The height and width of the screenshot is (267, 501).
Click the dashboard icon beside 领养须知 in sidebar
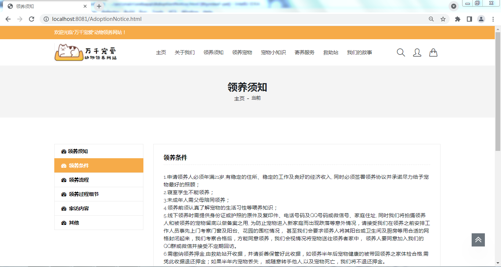(64, 151)
